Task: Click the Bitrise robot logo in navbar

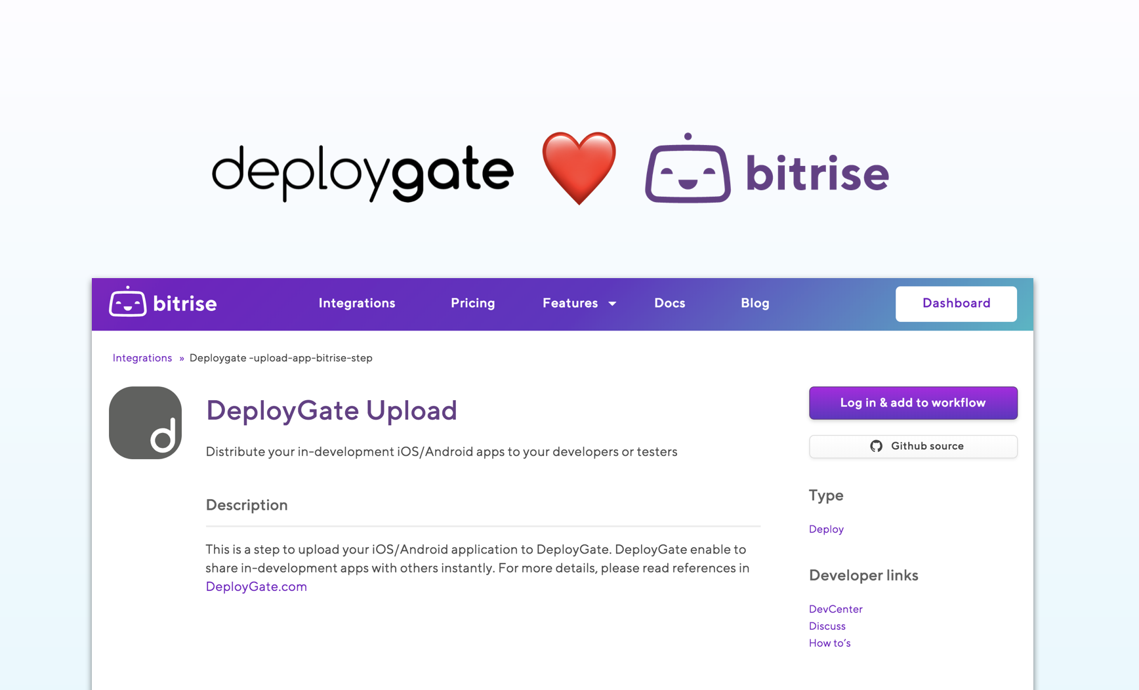Action: [x=128, y=302]
